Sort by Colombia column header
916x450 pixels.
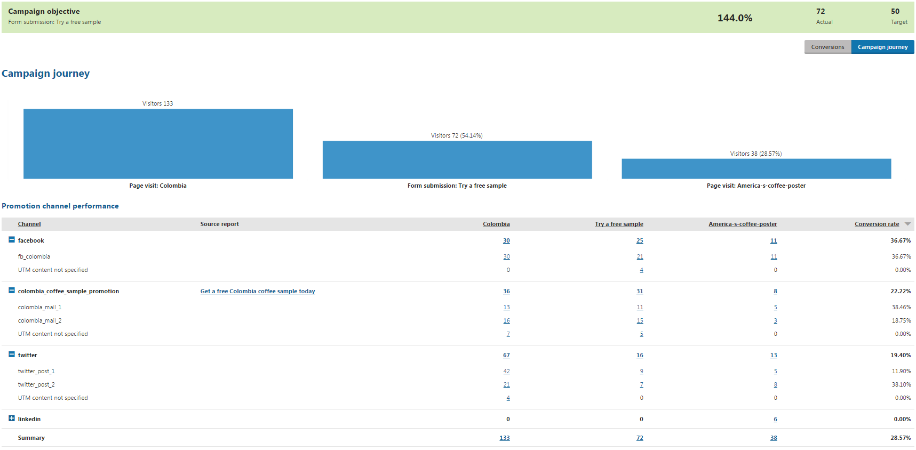point(496,224)
